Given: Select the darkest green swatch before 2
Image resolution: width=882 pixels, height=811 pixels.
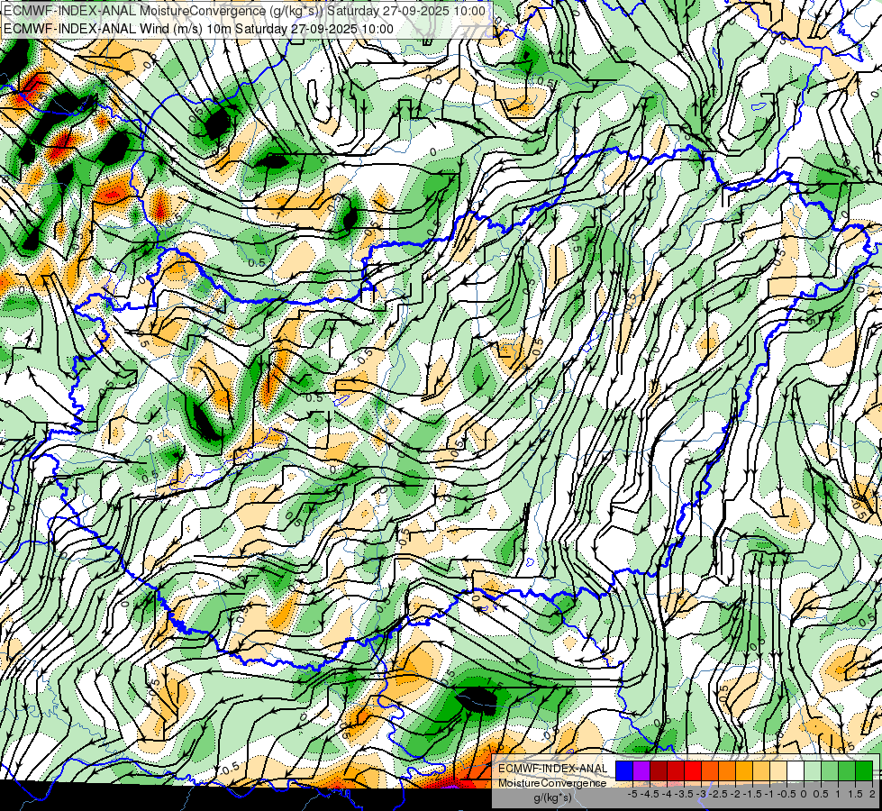Looking at the screenshot, I should [865, 770].
